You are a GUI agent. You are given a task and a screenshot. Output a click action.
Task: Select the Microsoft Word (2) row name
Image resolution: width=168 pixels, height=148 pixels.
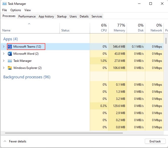26,54
